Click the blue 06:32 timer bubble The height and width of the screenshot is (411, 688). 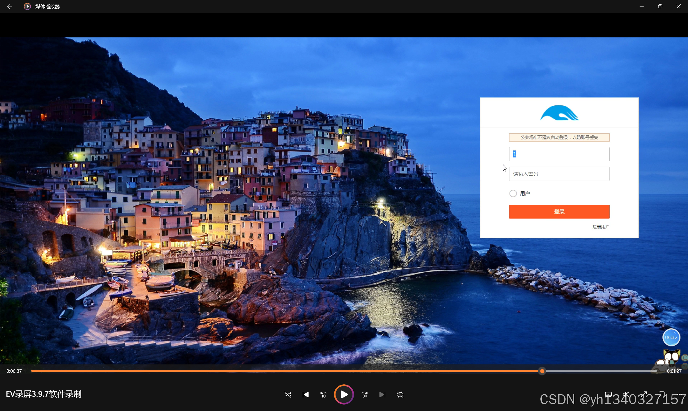click(x=671, y=337)
